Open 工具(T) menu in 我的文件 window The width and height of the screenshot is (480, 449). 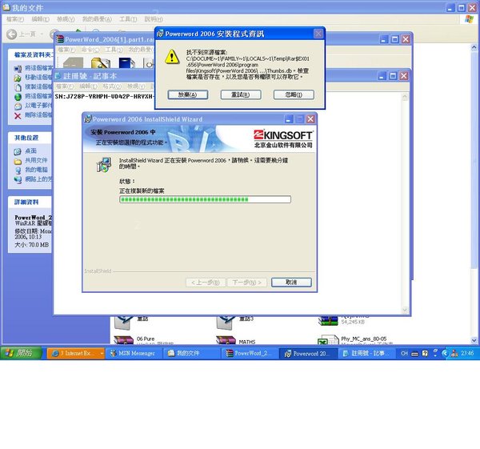128,19
